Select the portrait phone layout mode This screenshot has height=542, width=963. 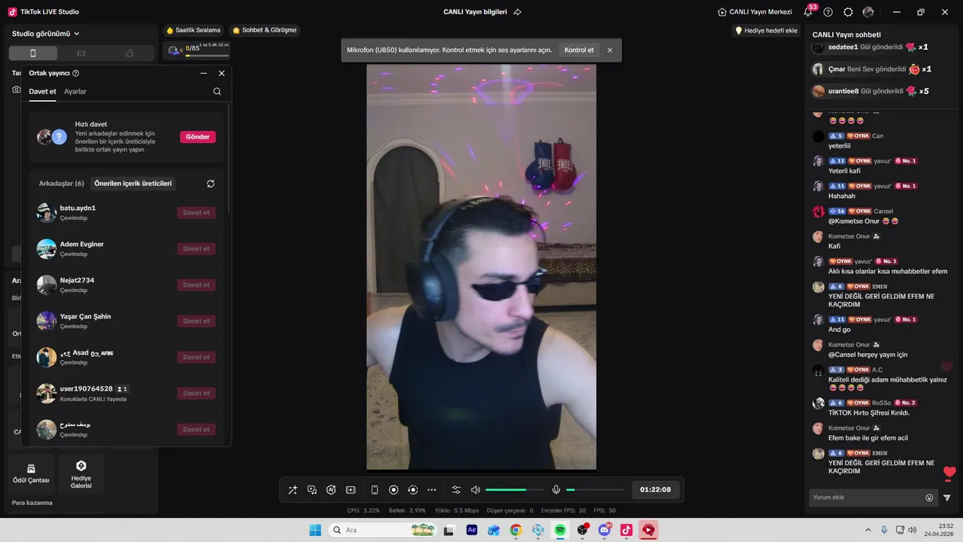pyautogui.click(x=32, y=53)
